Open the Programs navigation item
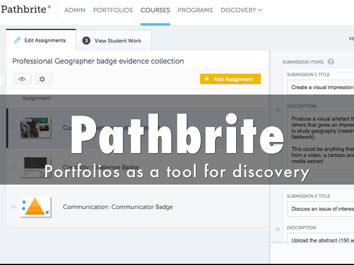Image resolution: width=354 pixels, height=265 pixels. click(195, 10)
